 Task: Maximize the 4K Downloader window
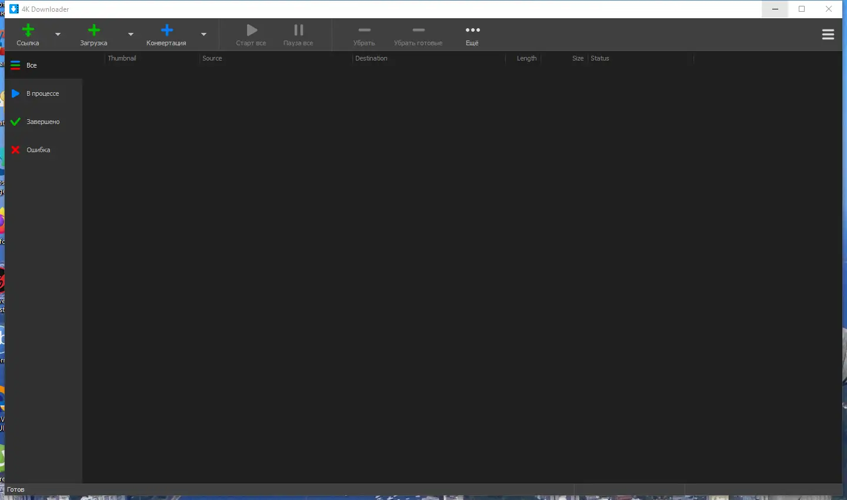click(802, 9)
